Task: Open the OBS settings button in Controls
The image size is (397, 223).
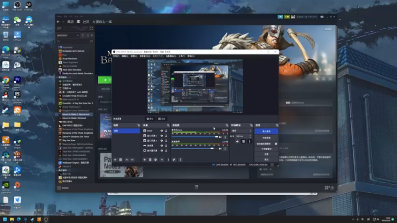Action: pos(266,154)
